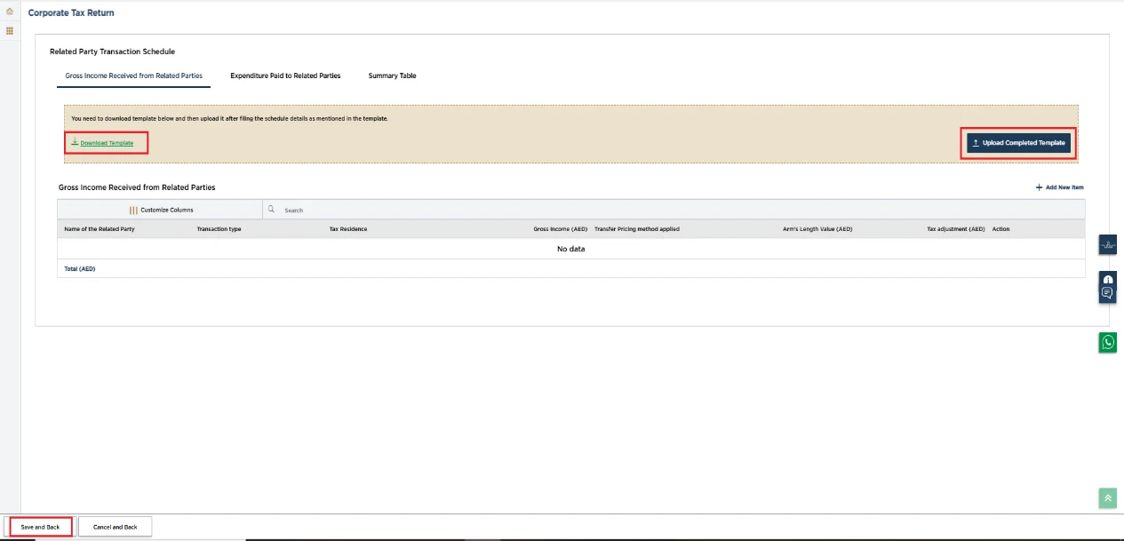Image resolution: width=1124 pixels, height=541 pixels.
Task: Click the search magnifier icon
Action: coord(272,210)
